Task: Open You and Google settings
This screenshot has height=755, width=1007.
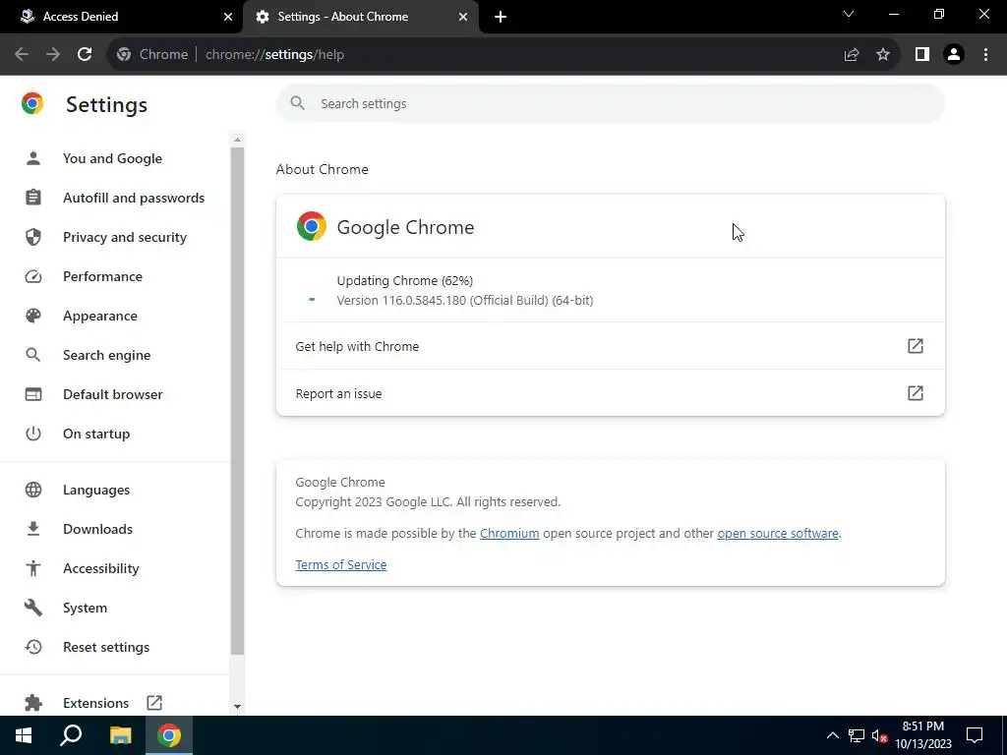Action: click(114, 158)
